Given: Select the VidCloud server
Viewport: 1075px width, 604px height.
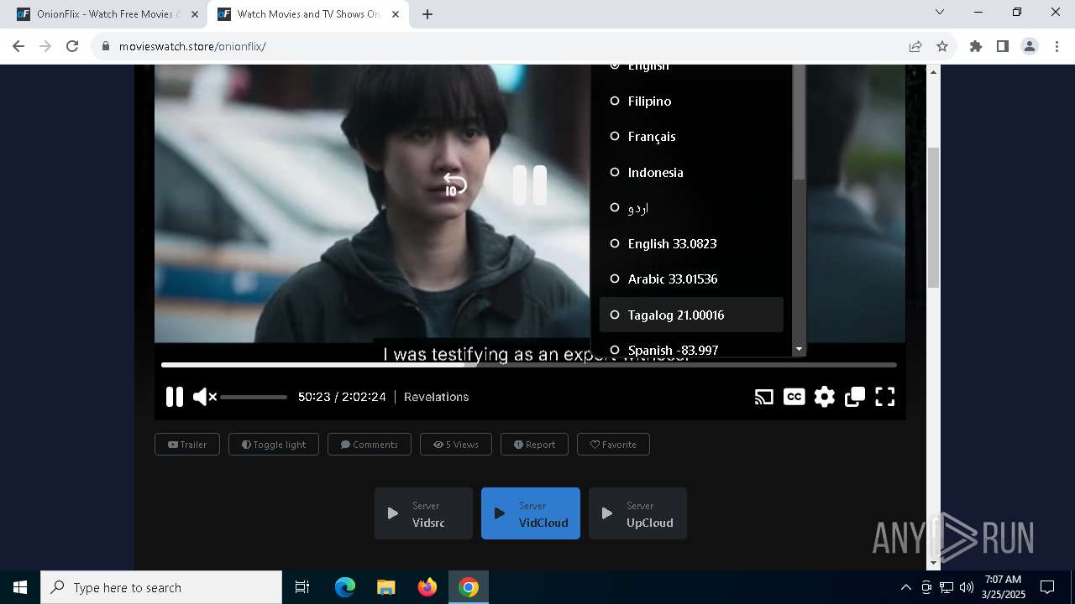Looking at the screenshot, I should (x=531, y=513).
